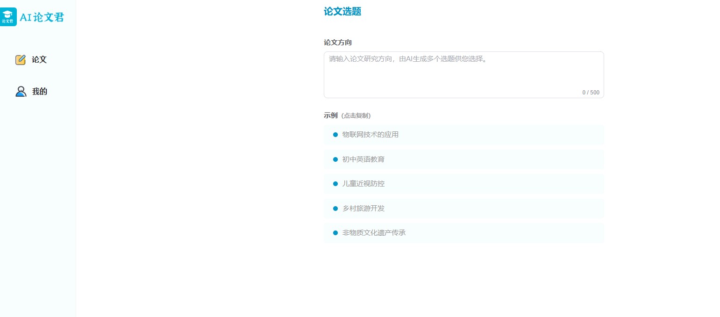Image resolution: width=720 pixels, height=317 pixels.
Task: Click the blue dot beside 乡村旅游开发
Action: [335, 209]
